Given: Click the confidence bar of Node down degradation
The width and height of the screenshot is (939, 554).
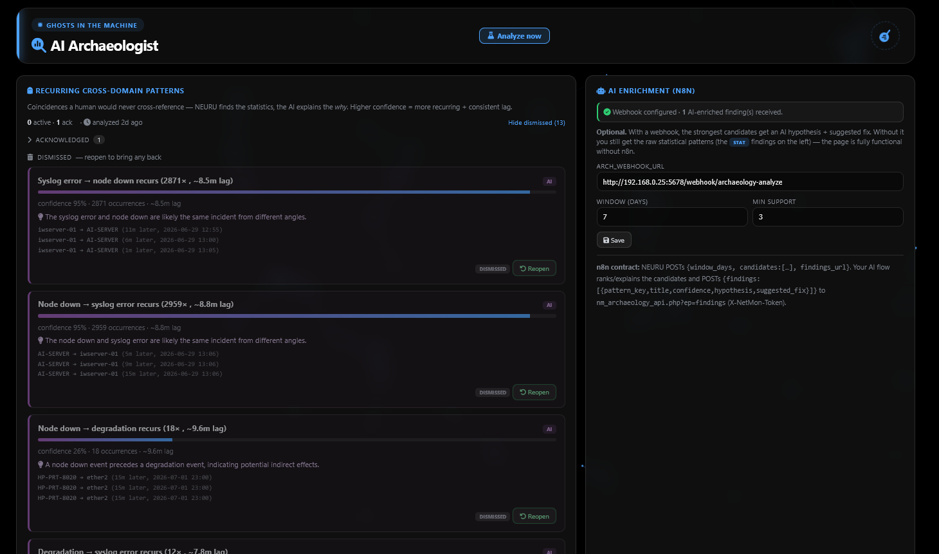Looking at the screenshot, I should point(297,439).
